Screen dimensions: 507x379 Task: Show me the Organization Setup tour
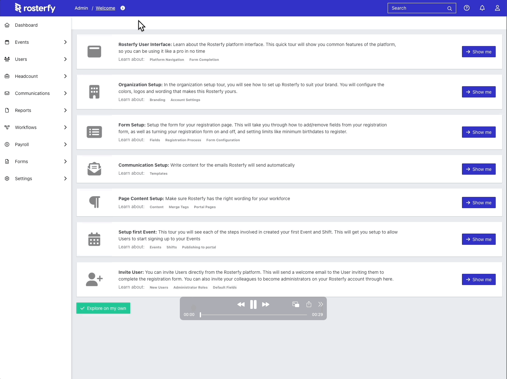[x=479, y=92]
